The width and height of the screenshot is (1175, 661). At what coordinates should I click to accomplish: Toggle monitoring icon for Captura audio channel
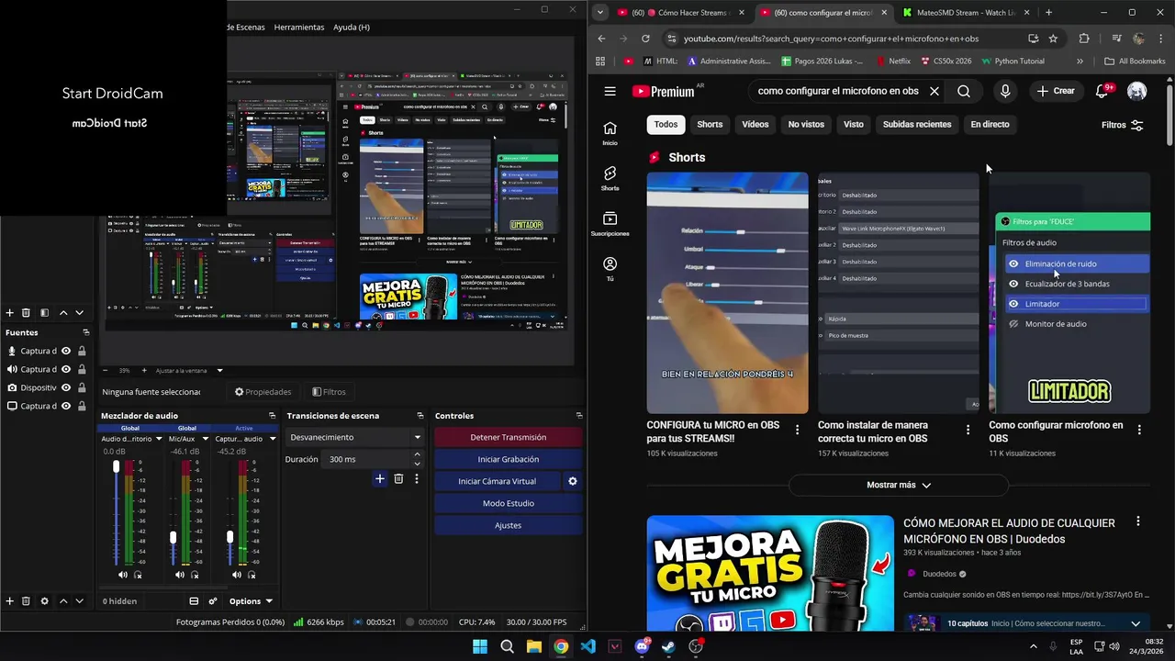click(252, 575)
